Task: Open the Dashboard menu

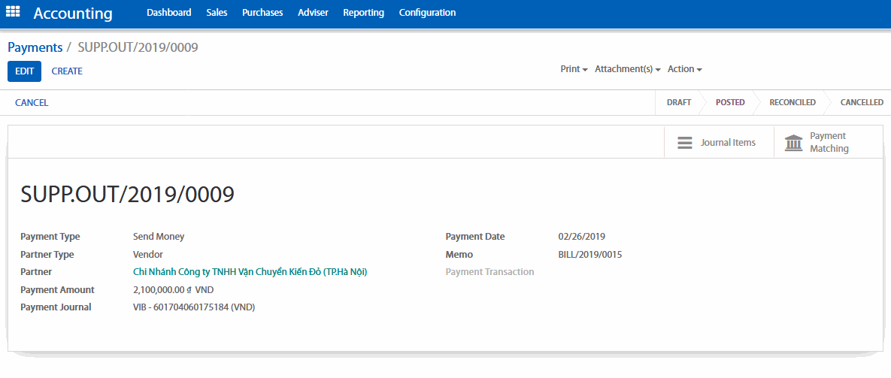Action: coord(168,13)
